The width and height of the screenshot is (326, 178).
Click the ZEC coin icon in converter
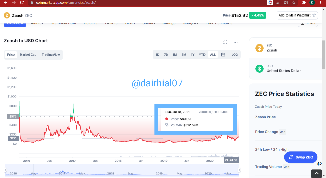click(260, 48)
